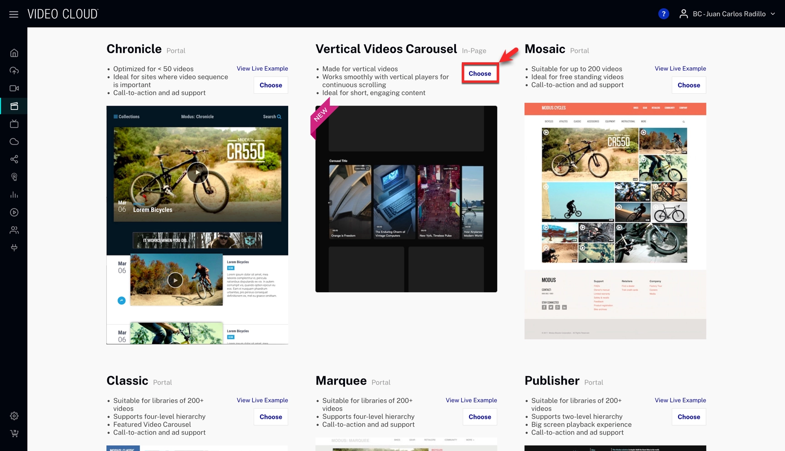This screenshot has height=451, width=785.
Task: Open View Live Example for Marquee
Action: click(x=471, y=401)
